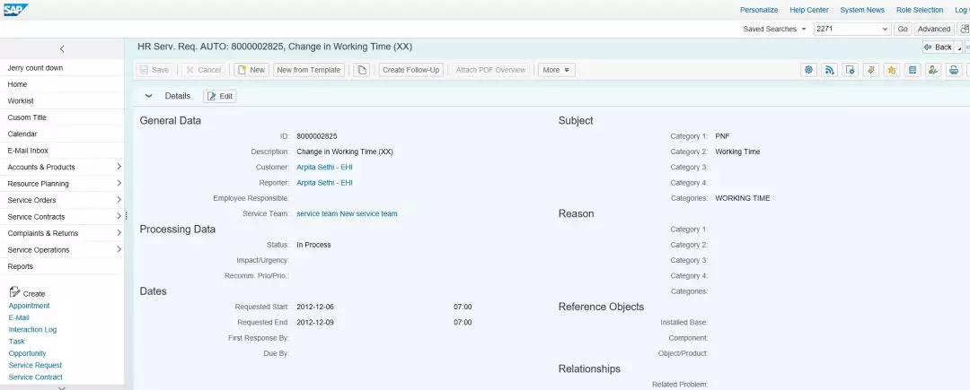Expand Complaints & Returns submenu arrow
The width and height of the screenshot is (970, 390).
point(119,233)
